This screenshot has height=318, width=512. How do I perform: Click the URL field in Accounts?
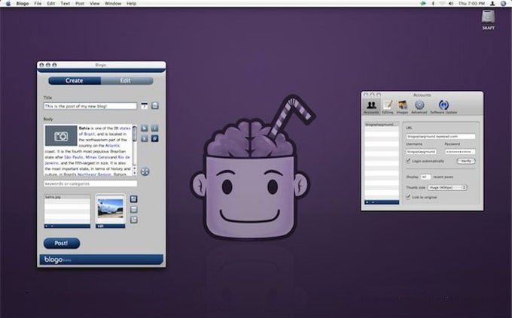440,136
